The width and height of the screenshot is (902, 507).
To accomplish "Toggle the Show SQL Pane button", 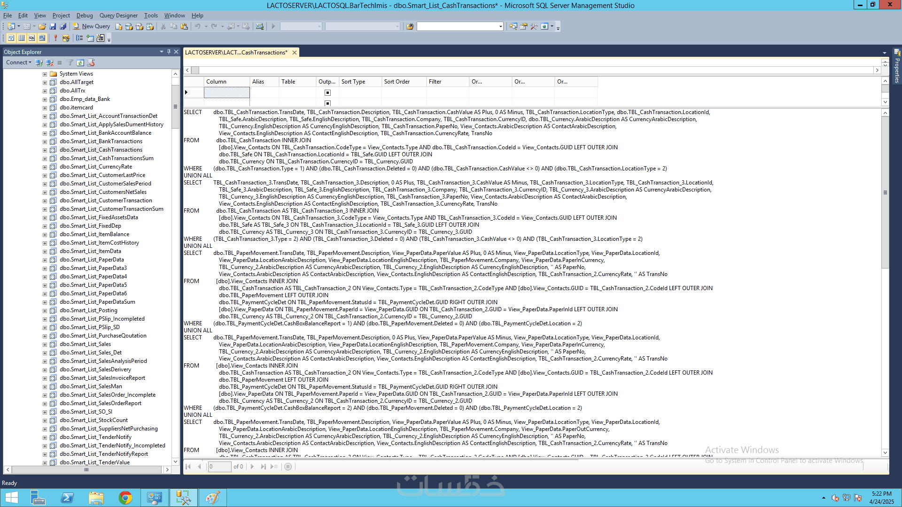I will pyautogui.click(x=32, y=38).
